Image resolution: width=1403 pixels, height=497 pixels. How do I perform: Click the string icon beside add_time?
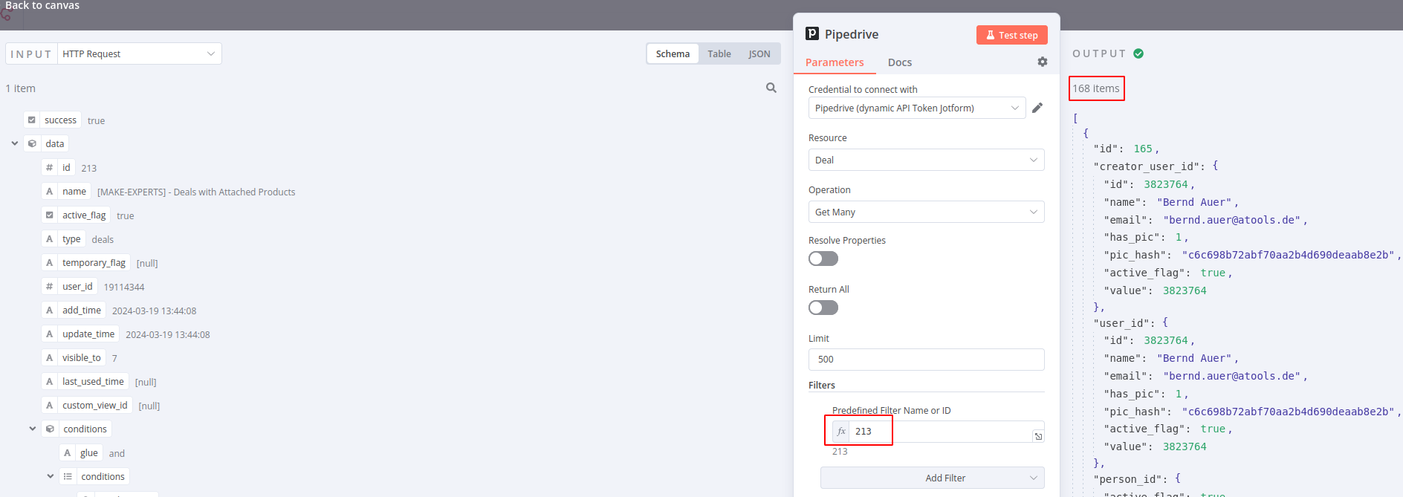[x=50, y=310]
